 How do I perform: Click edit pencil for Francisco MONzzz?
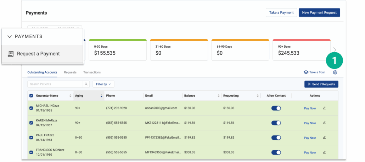pyautogui.click(x=324, y=152)
